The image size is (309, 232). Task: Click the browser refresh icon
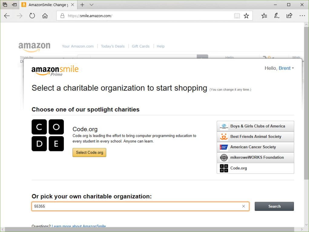[32, 16]
